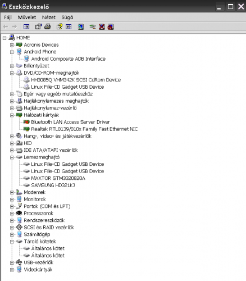The height and width of the screenshot is (281, 246).
Task: Click the Acronis Devices icon
Action: tap(19, 44)
